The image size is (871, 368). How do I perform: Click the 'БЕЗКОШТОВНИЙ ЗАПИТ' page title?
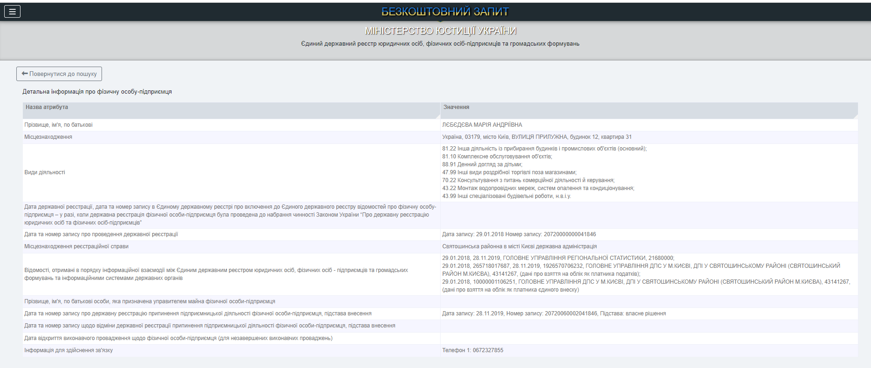(x=445, y=12)
